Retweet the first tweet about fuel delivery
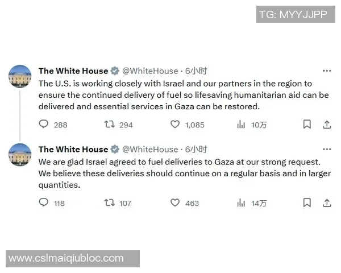 pyautogui.click(x=109, y=125)
